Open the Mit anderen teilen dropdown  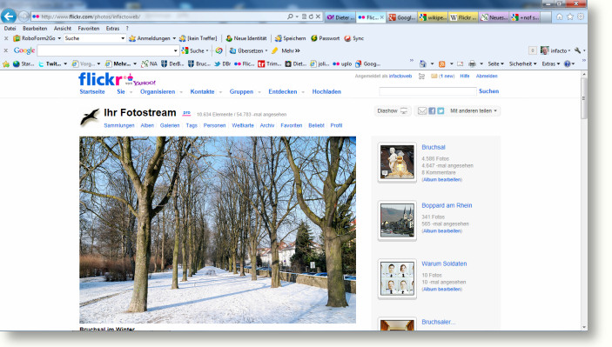pos(474,111)
